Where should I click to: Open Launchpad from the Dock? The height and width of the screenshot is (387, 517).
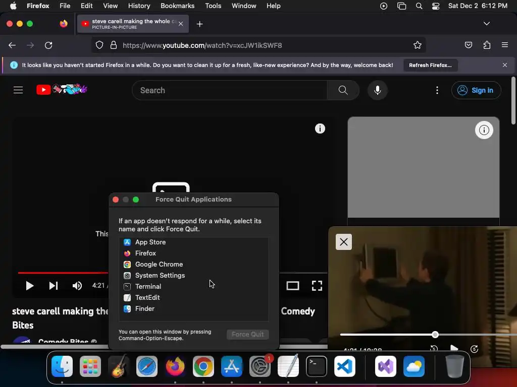tap(90, 366)
